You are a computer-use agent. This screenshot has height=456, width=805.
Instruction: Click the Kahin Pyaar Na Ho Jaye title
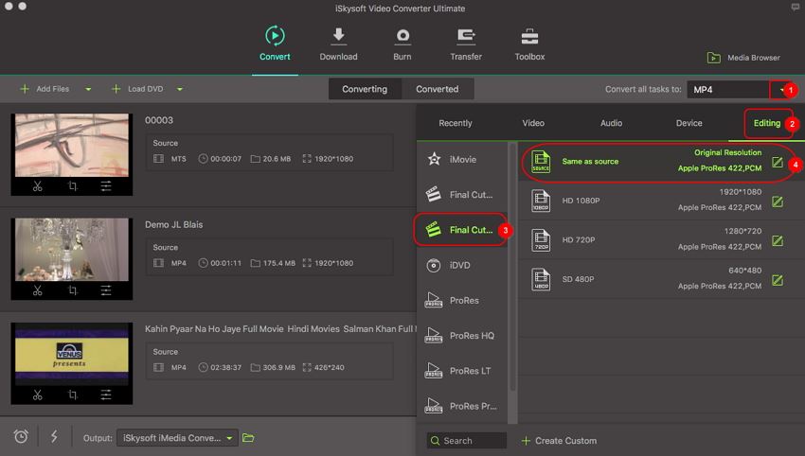pos(279,329)
